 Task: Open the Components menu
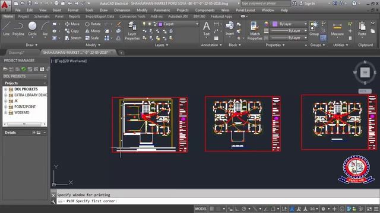205,10
